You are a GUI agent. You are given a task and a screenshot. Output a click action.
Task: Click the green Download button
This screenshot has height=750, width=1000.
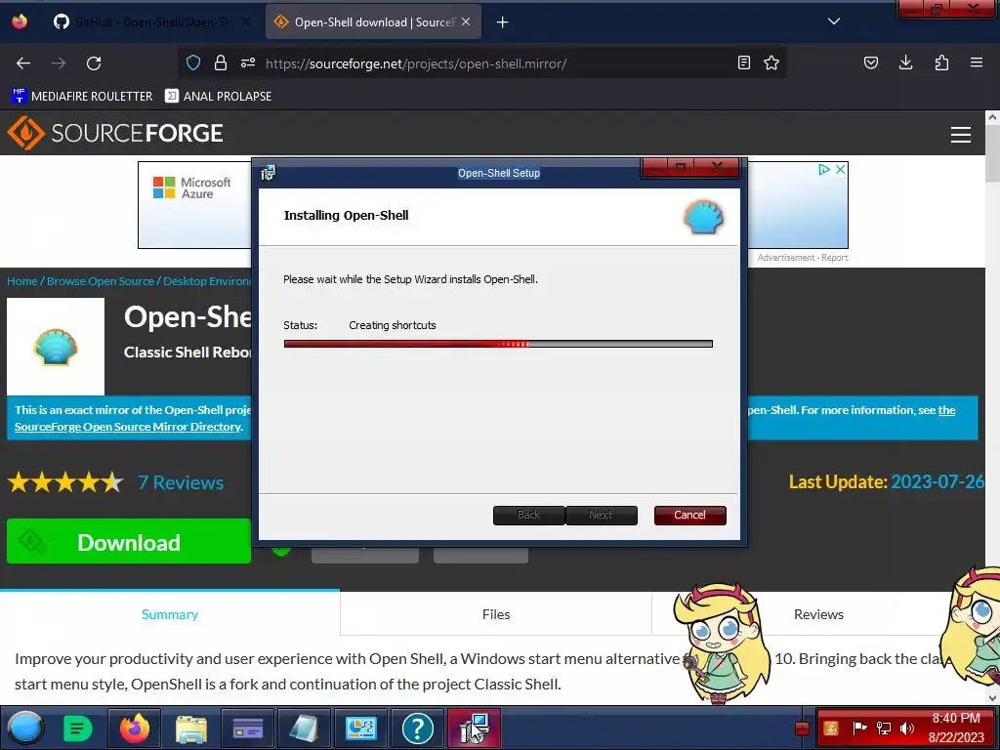point(129,541)
